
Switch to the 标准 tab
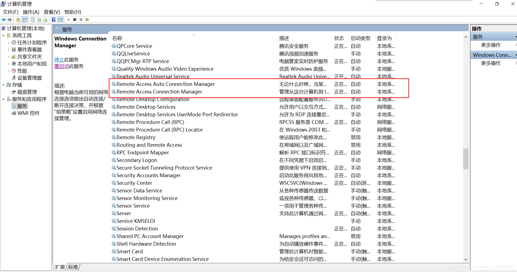tap(73, 267)
